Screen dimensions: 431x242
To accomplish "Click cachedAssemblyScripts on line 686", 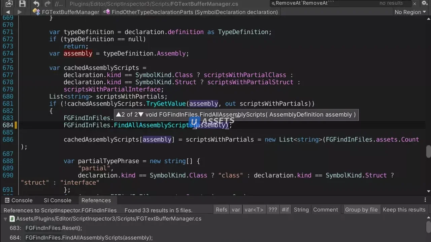I will pyautogui.click(x=101, y=140).
